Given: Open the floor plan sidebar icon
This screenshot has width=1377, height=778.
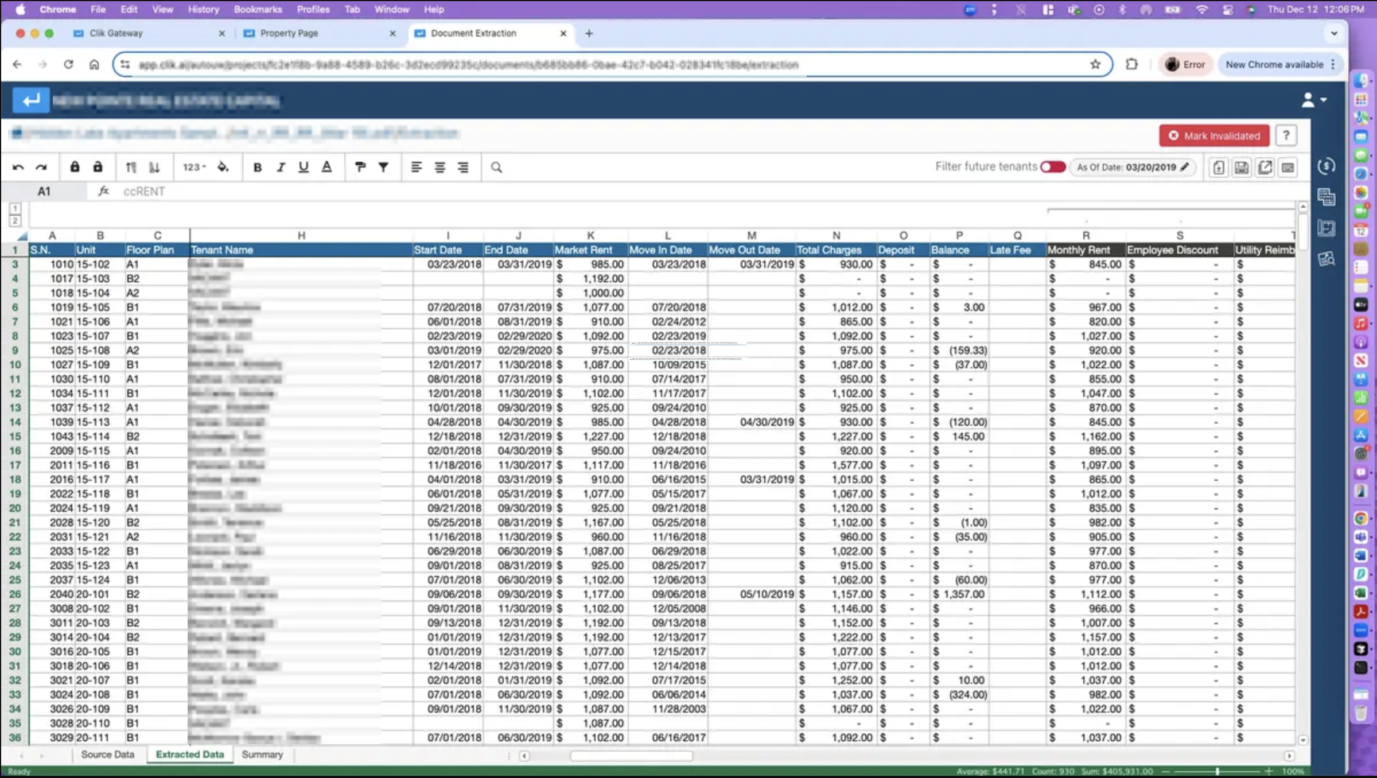Looking at the screenshot, I should tap(1327, 228).
